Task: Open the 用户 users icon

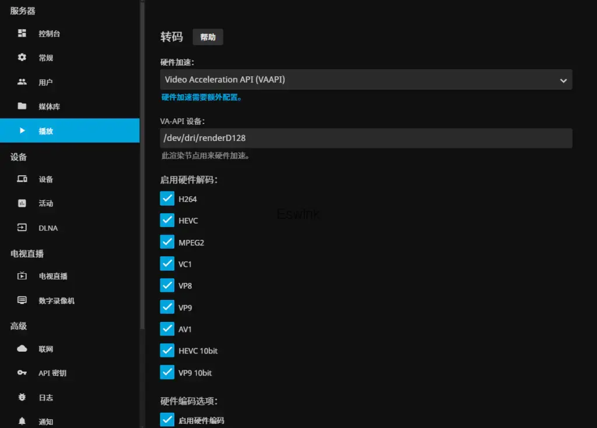Action: [22, 82]
